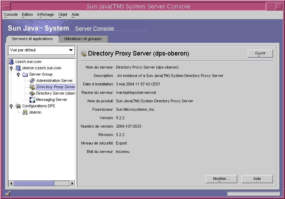Click the Directory Proxy Server header icon
285x199 pixels.
[x=84, y=53]
